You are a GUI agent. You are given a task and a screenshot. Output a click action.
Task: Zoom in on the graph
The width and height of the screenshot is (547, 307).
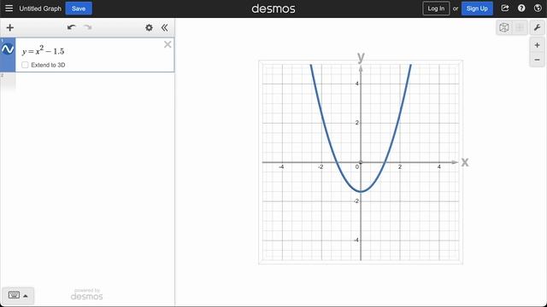point(538,45)
